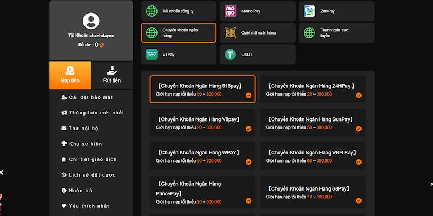This screenshot has width=433, height=216.
Task: Toggle the SunPay channel check mark
Action: 359,129
